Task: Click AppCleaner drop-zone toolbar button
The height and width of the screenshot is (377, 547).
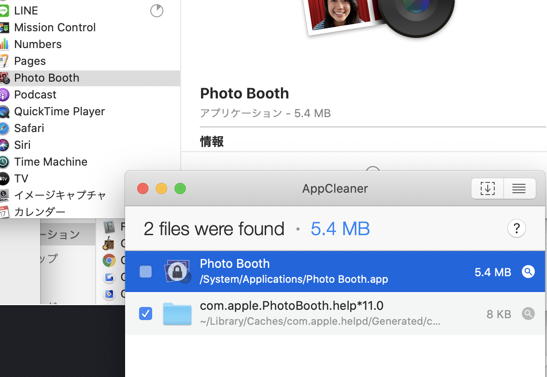Action: click(x=487, y=188)
